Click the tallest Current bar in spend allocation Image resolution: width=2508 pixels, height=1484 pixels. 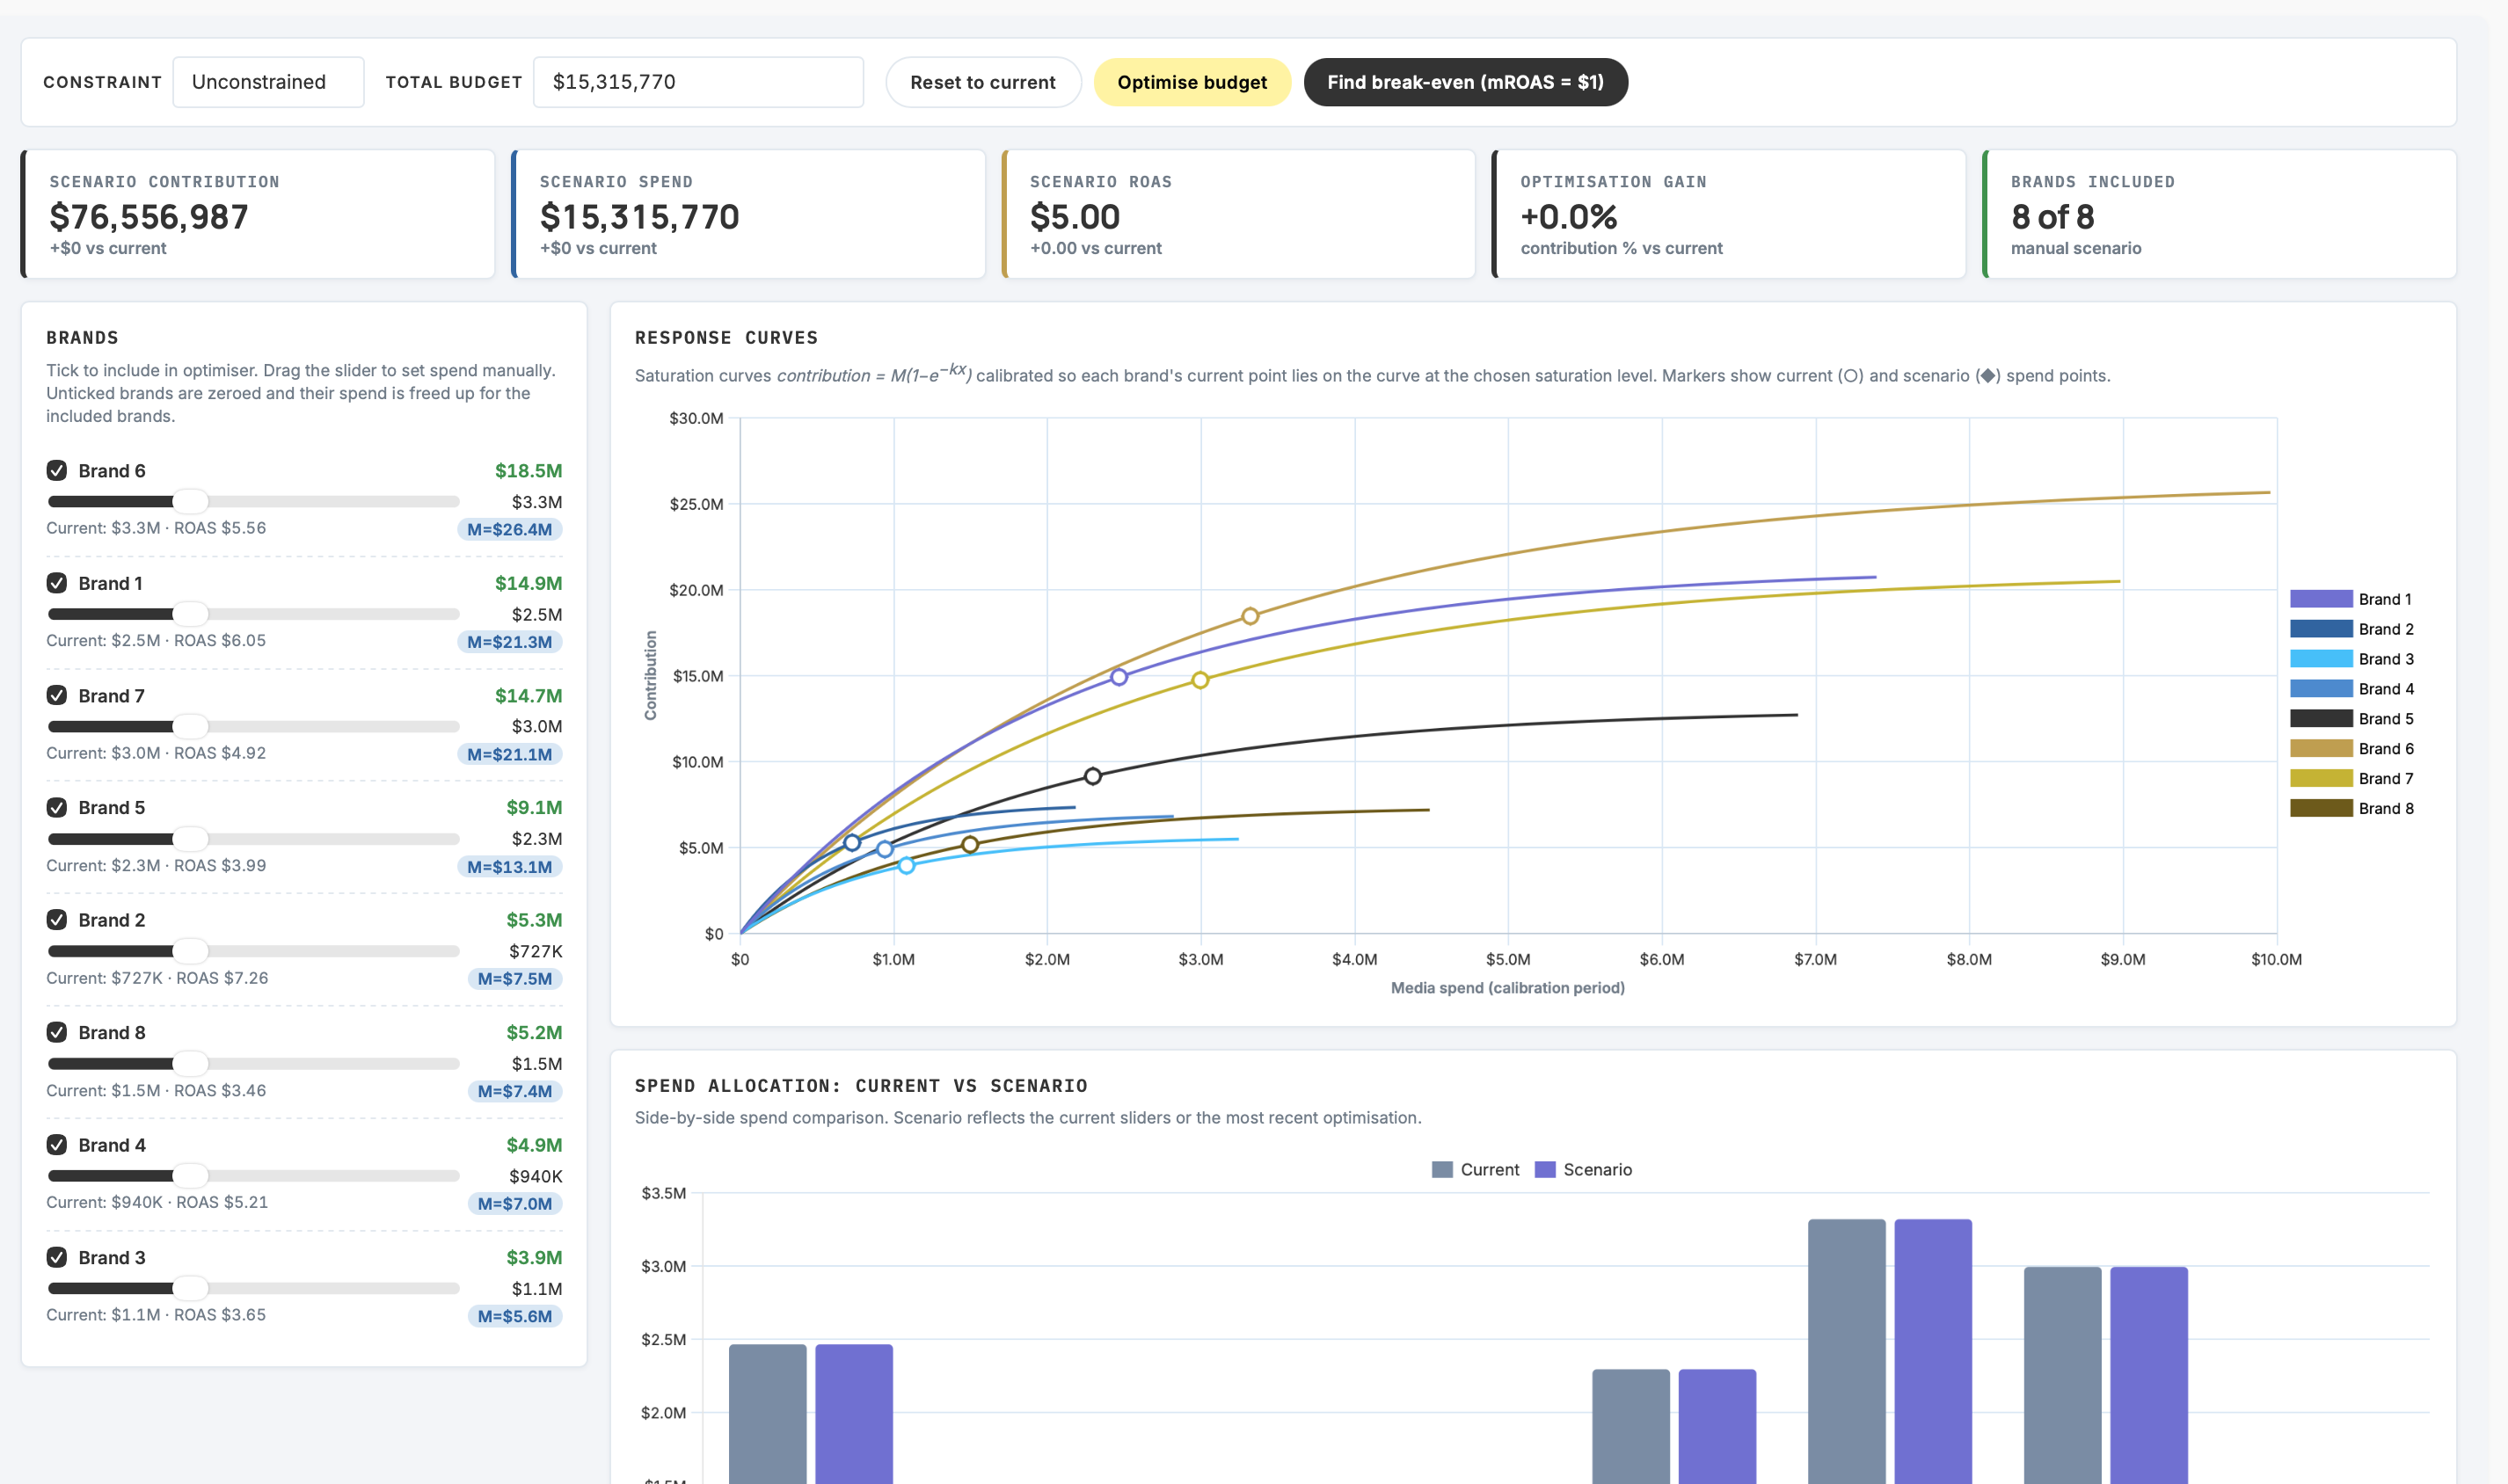pos(1847,1351)
